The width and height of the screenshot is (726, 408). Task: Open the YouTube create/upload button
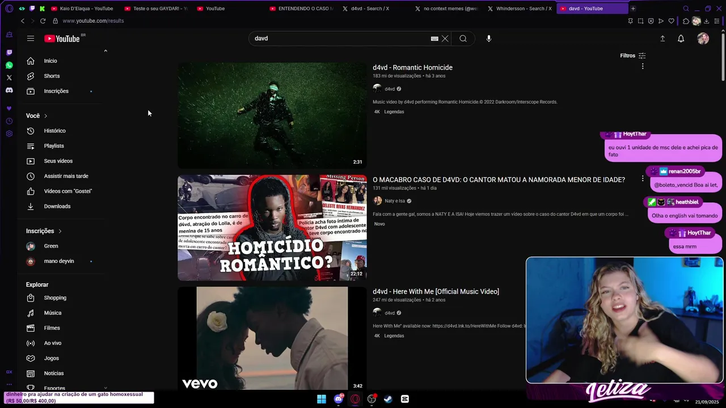click(662, 39)
